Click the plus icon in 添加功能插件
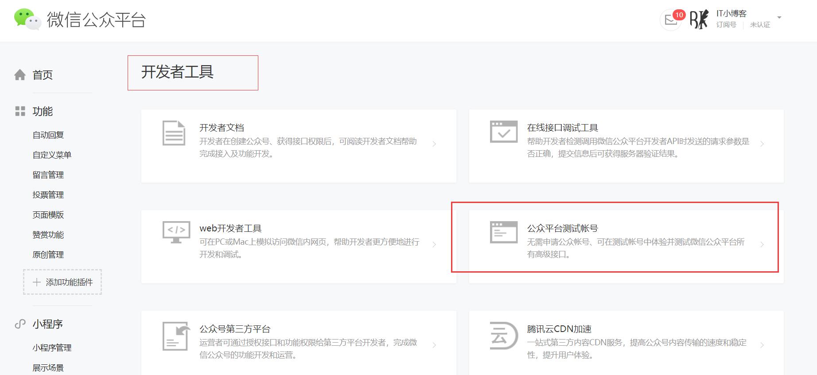The height and width of the screenshot is (375, 817). 37,282
